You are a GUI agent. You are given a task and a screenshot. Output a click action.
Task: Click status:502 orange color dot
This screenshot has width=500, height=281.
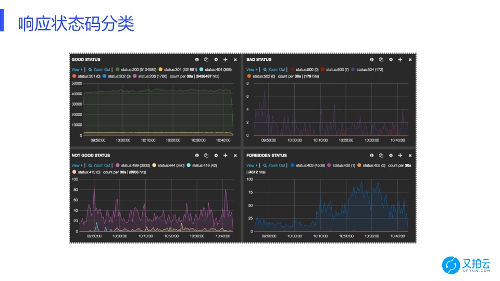click(x=249, y=76)
